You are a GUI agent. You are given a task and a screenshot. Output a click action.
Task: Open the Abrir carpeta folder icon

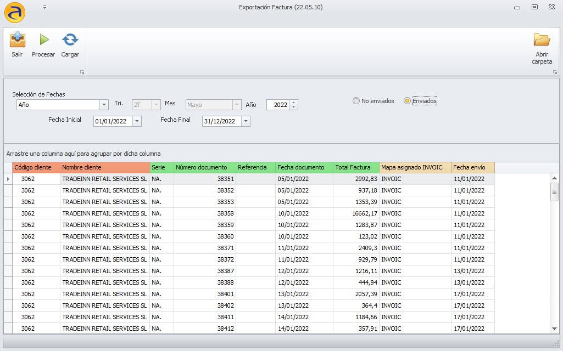click(x=542, y=41)
